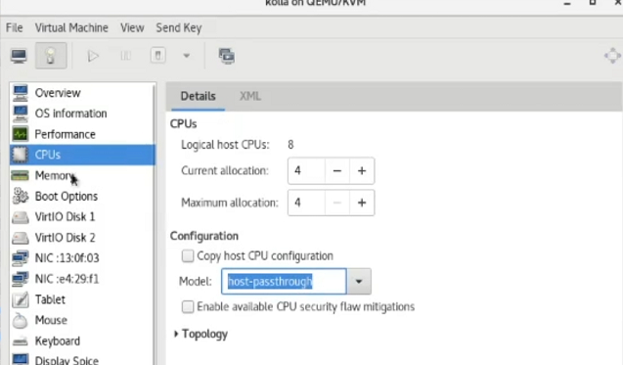Select Keyboard label in hardware list
This screenshot has height=365, width=623.
[57, 341]
